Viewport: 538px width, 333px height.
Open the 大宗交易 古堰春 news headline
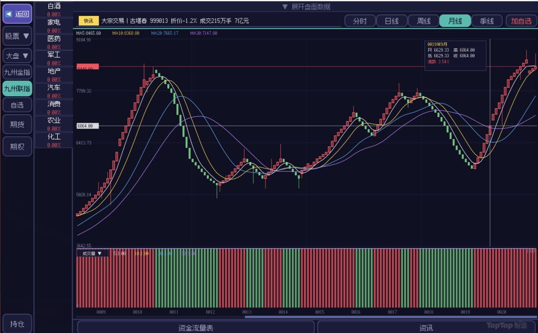[x=175, y=21]
